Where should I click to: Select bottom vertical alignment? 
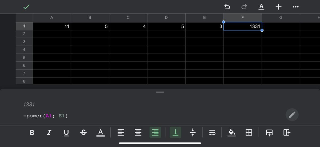175,132
